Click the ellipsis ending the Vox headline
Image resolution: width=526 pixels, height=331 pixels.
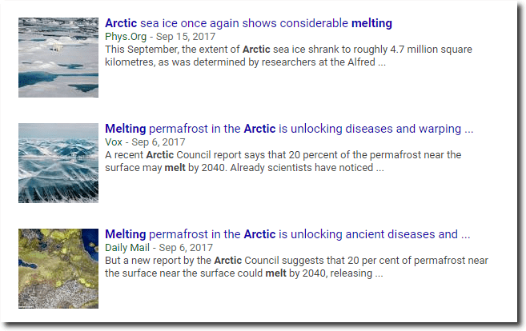click(469, 129)
